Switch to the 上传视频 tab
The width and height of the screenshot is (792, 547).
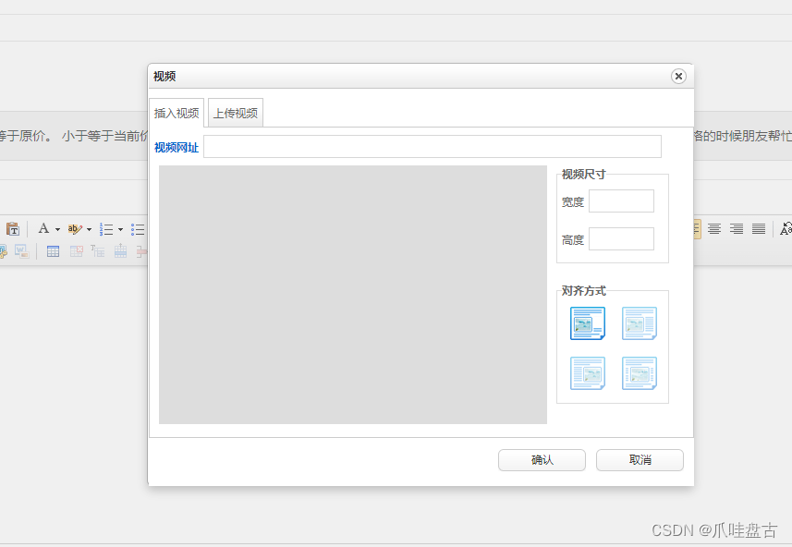click(x=236, y=113)
